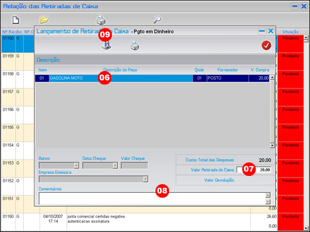Open the Data Cheque dropdown
This screenshot has height=232, width=310.
tap(115, 165)
